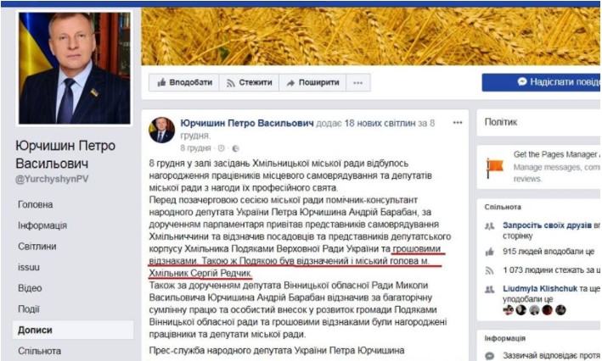
Task: Click the Запросіть своїх друзів link
Action: [547, 225]
